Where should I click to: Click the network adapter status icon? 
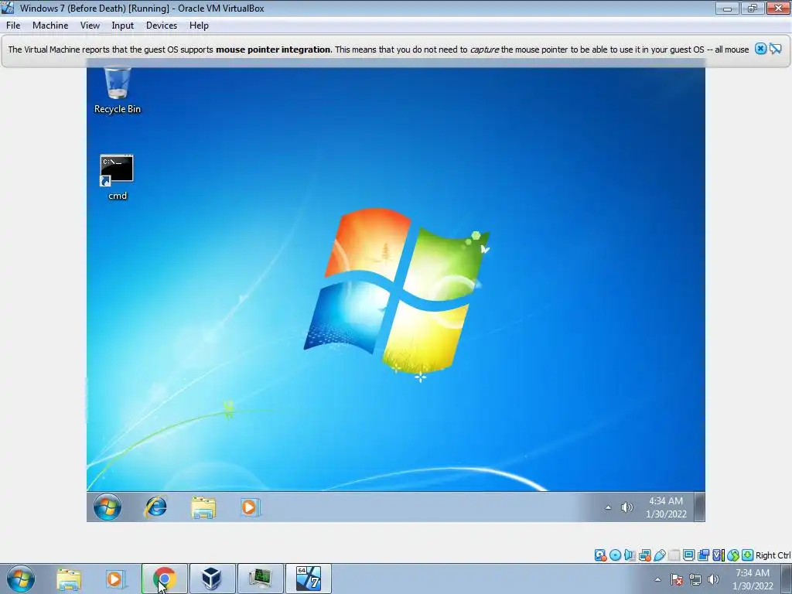tap(644, 555)
